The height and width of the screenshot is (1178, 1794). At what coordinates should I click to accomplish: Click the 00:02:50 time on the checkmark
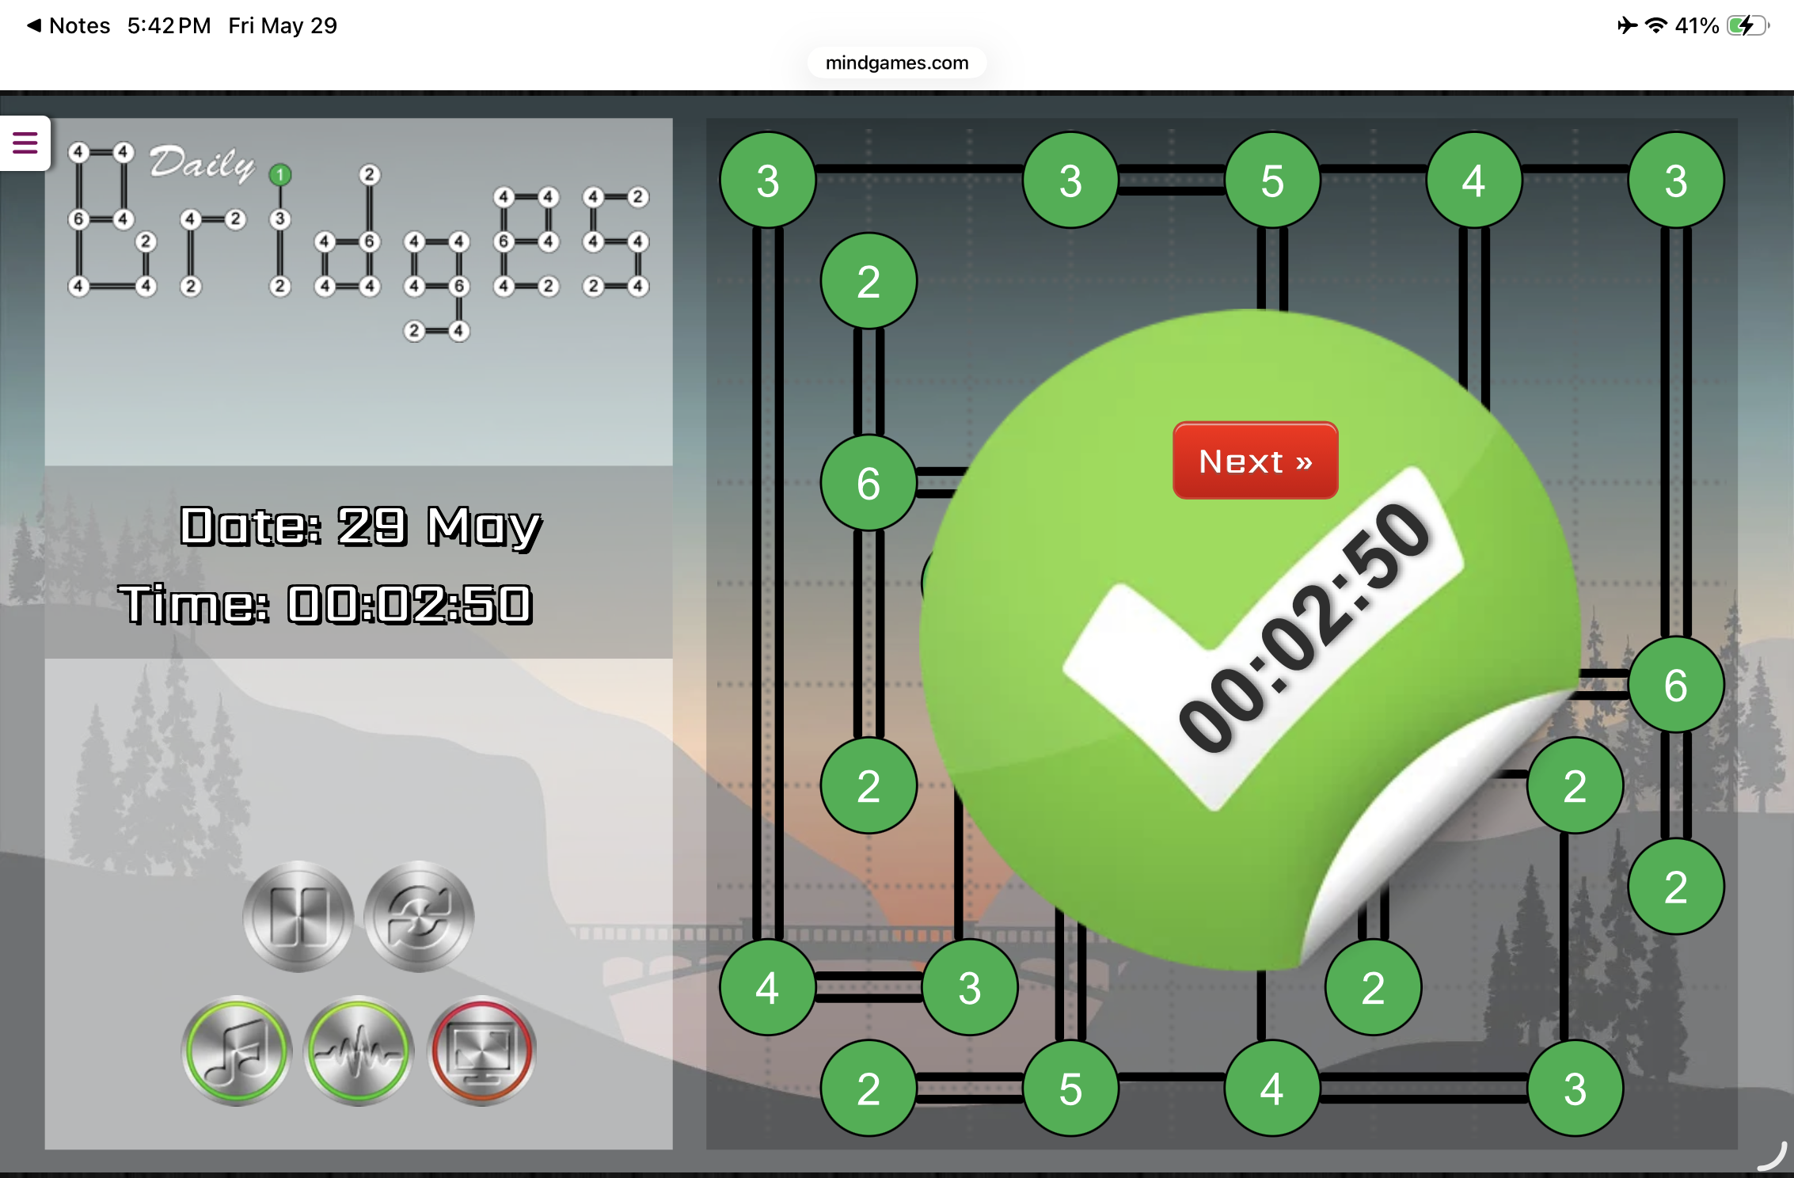[x=1305, y=627]
